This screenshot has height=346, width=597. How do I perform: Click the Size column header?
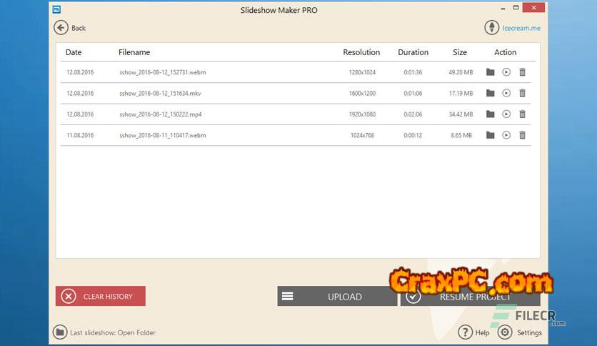460,52
